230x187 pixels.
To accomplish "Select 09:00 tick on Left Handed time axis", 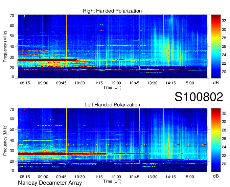I will pyautogui.click(x=43, y=177).
